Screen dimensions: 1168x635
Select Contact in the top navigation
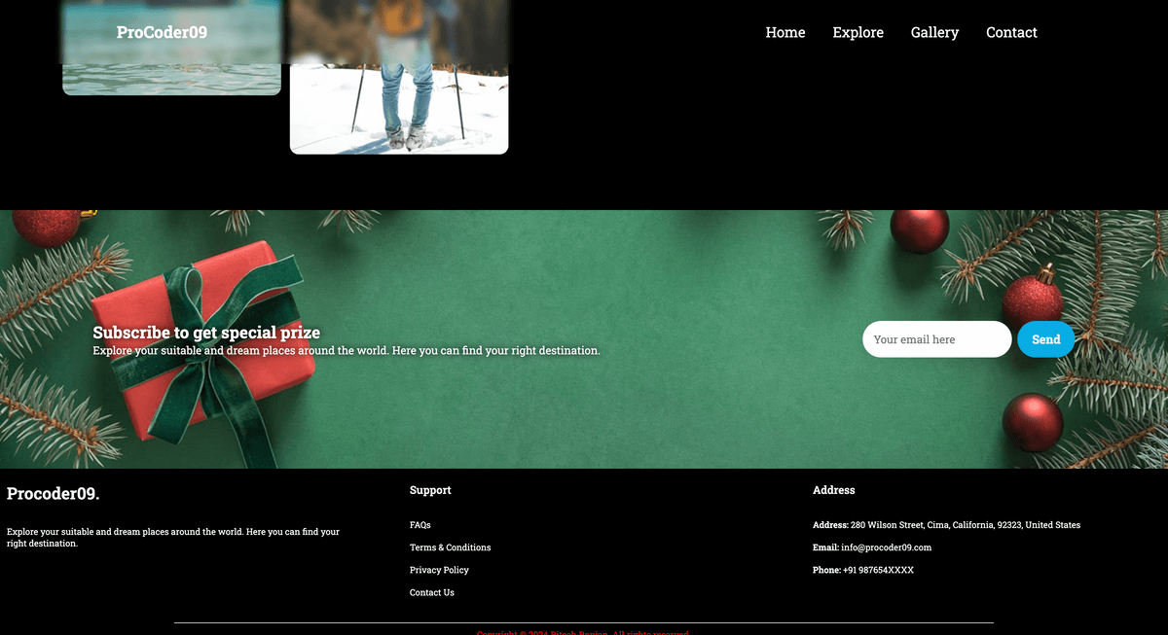(x=1011, y=32)
